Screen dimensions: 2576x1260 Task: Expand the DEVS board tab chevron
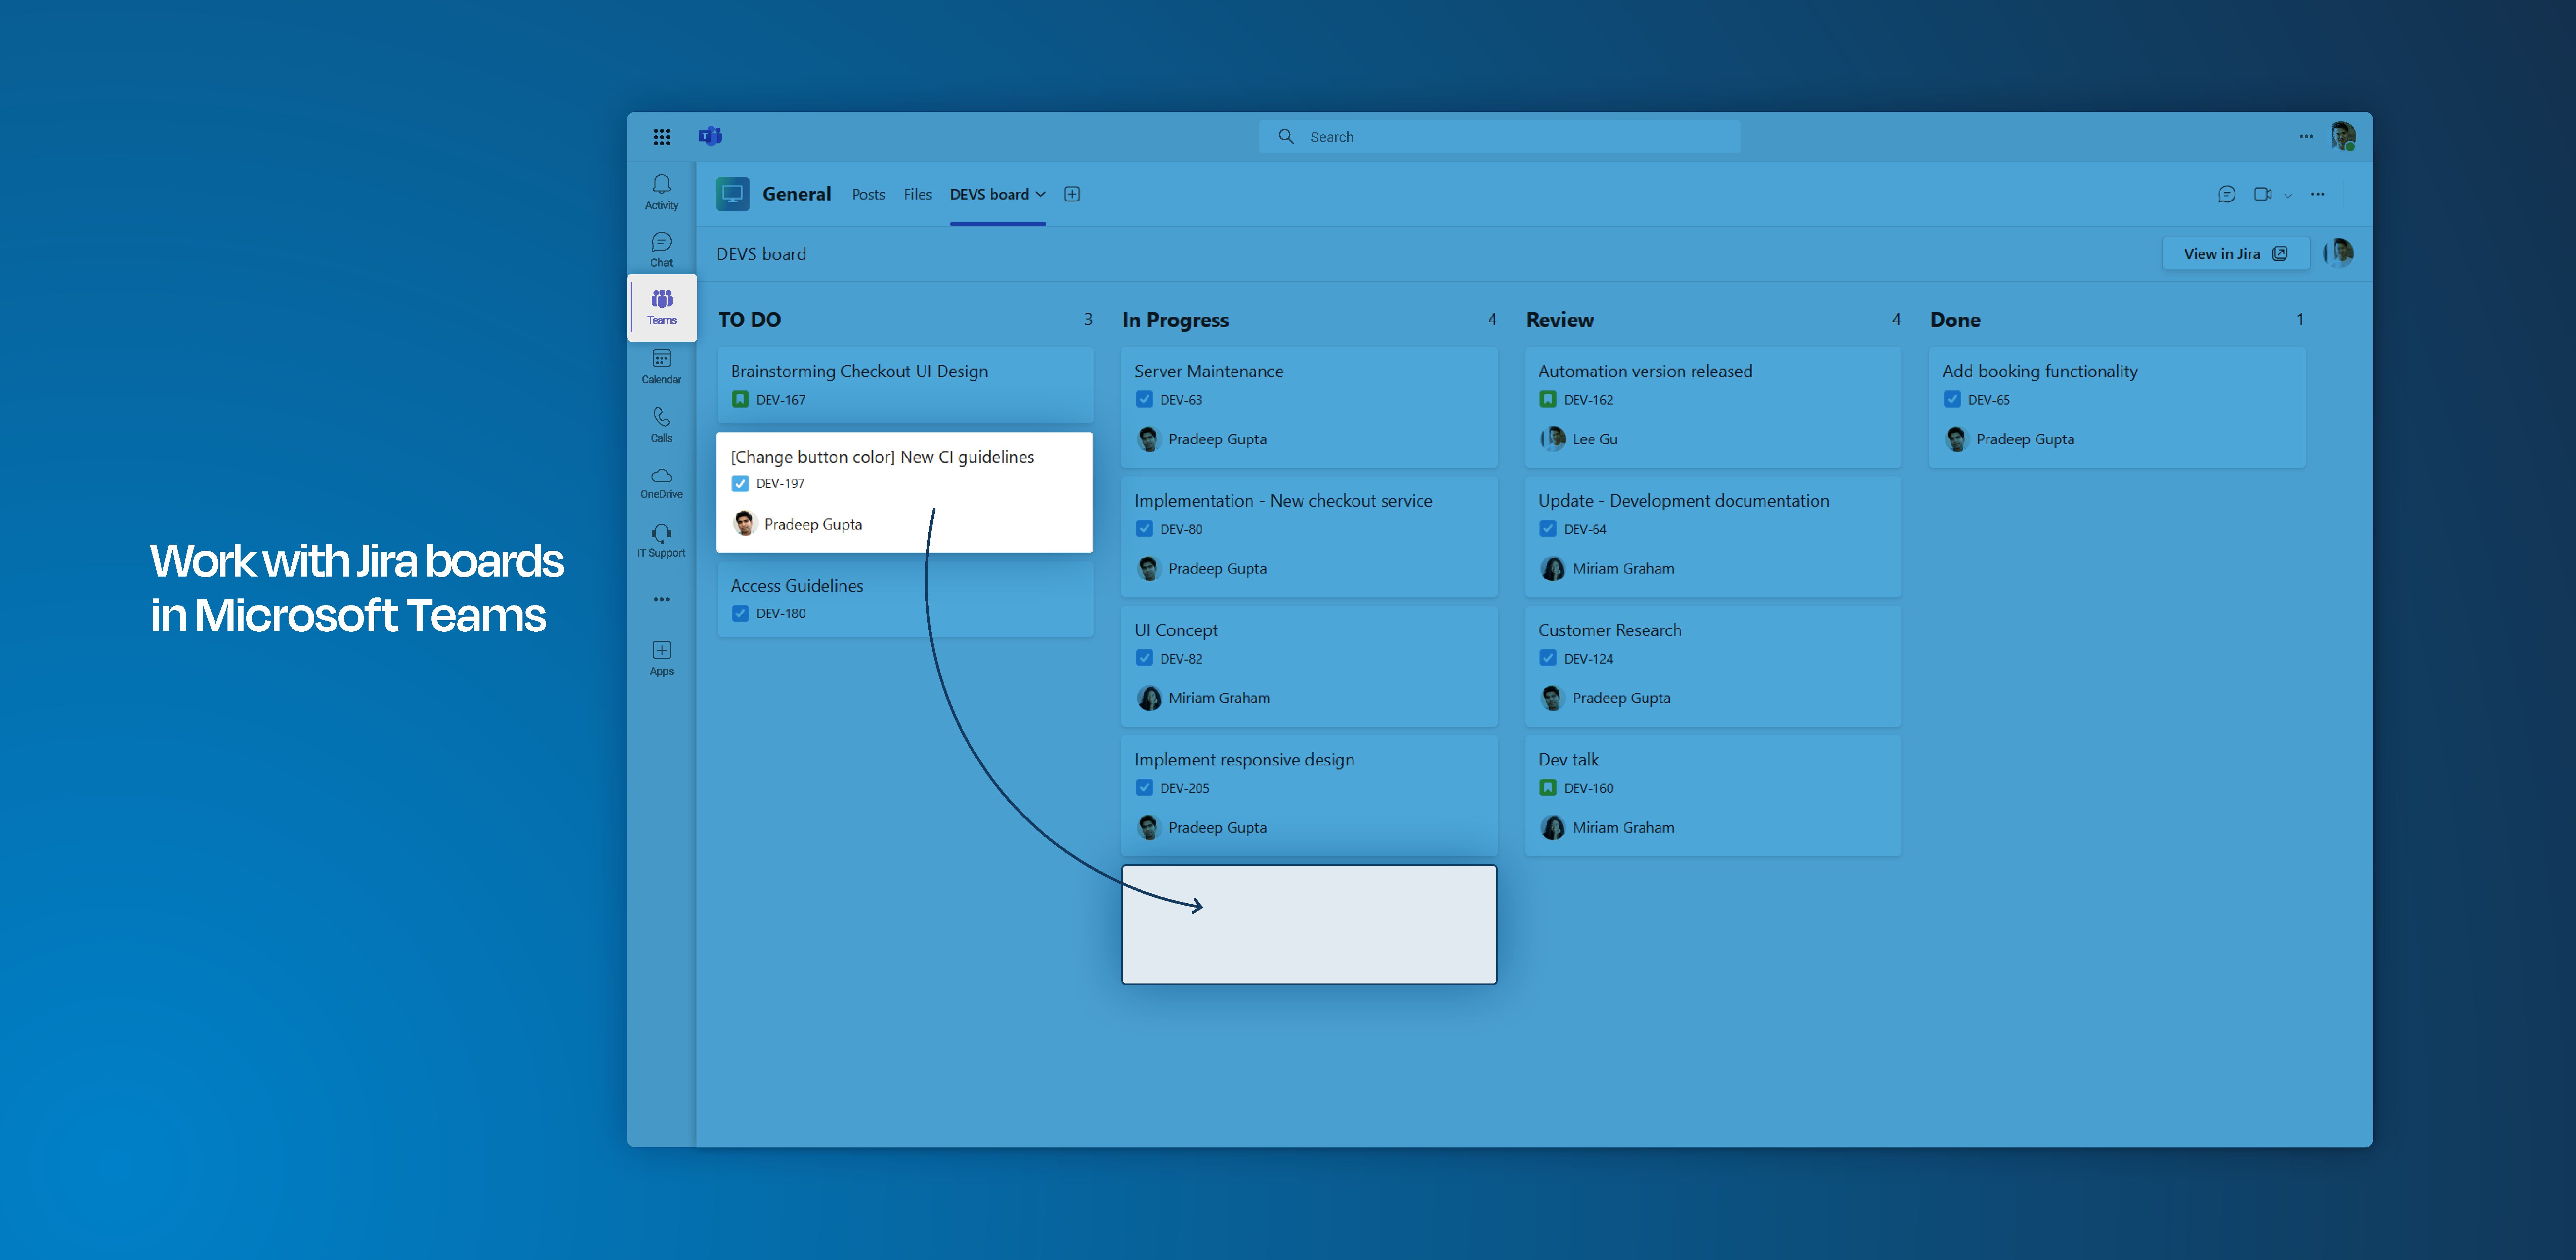click(1040, 194)
